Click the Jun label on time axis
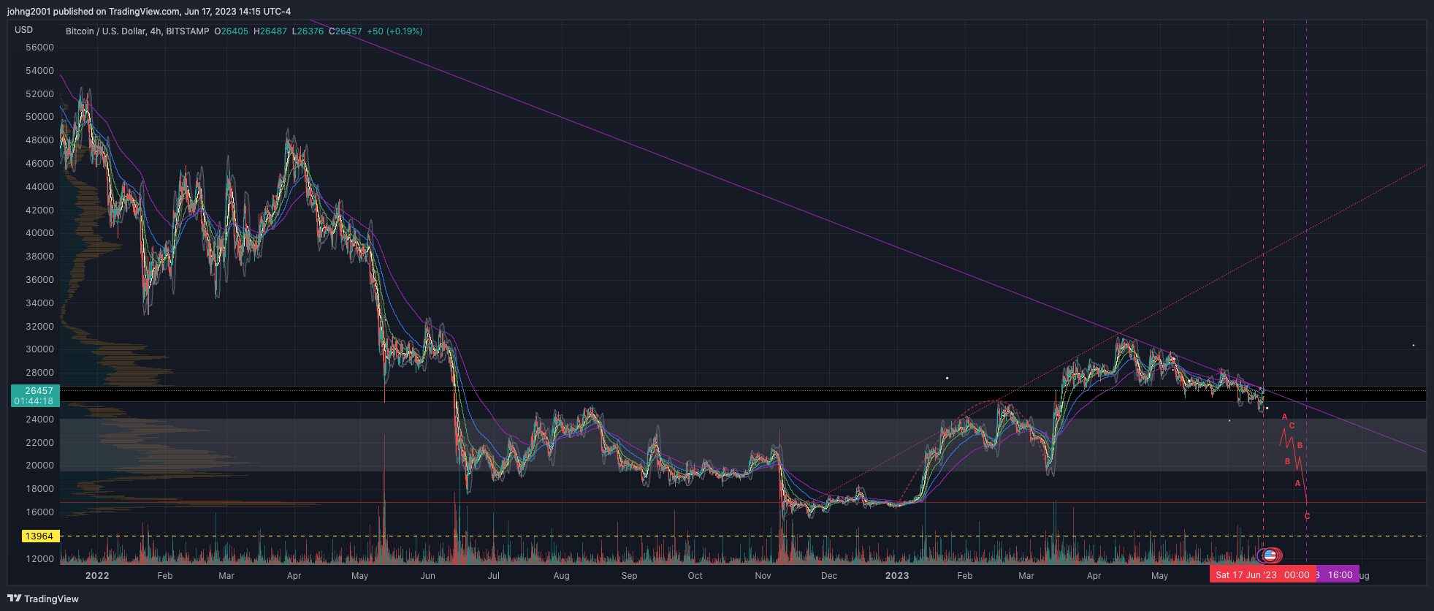This screenshot has height=611, width=1434. pyautogui.click(x=428, y=576)
